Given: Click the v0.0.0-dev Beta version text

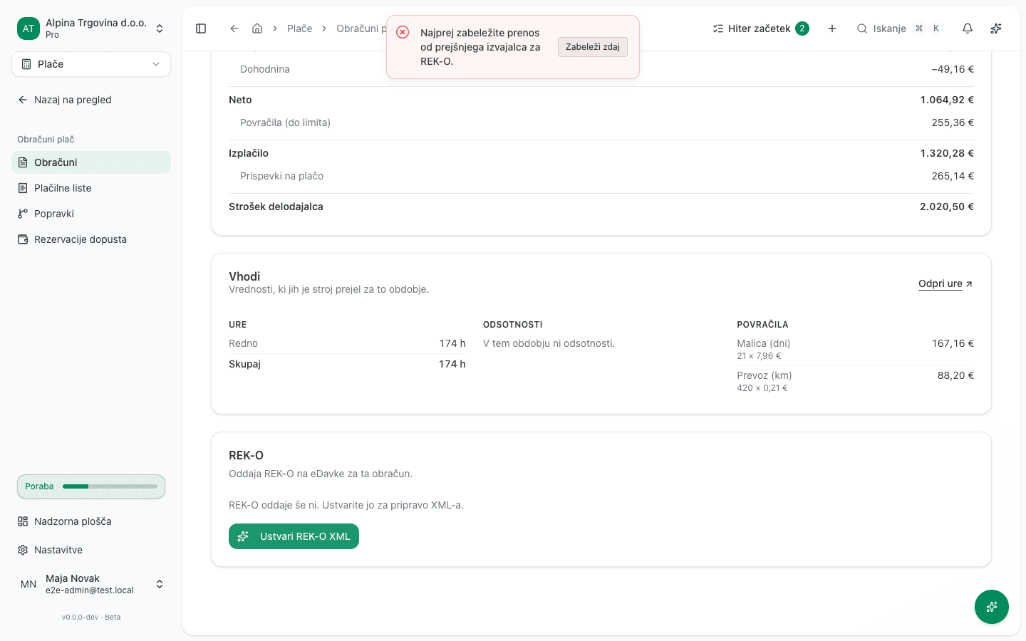Looking at the screenshot, I should pyautogui.click(x=91, y=617).
